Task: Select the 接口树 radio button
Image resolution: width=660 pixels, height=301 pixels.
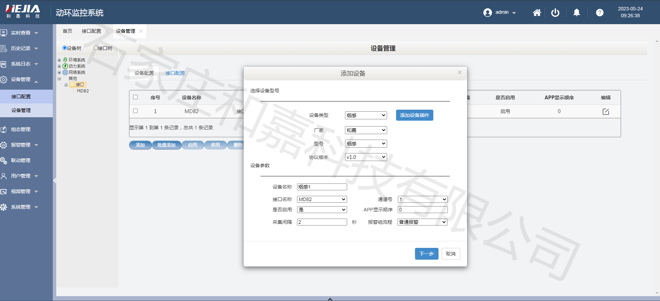Action: (x=96, y=48)
